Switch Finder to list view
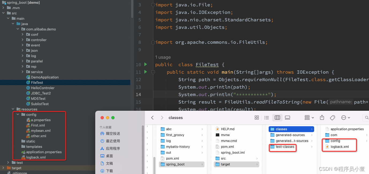This screenshot has width=369, height=174. click(x=267, y=118)
